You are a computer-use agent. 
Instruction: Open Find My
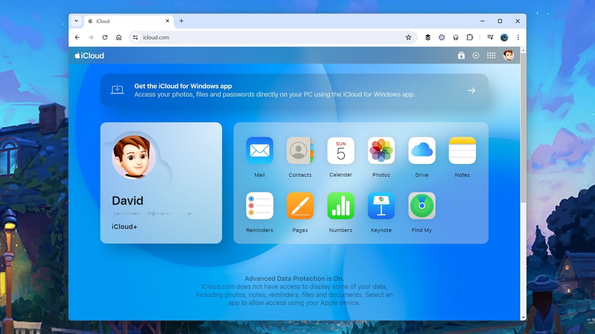(x=421, y=206)
